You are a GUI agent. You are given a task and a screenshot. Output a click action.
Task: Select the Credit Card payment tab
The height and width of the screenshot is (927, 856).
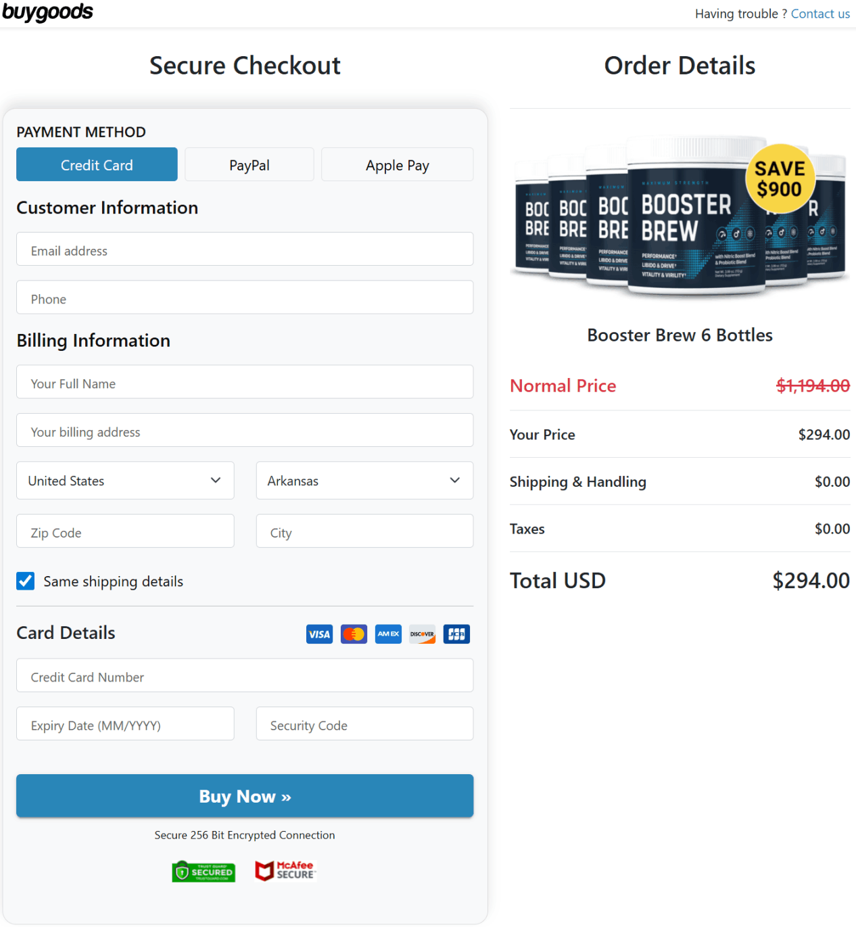(96, 164)
